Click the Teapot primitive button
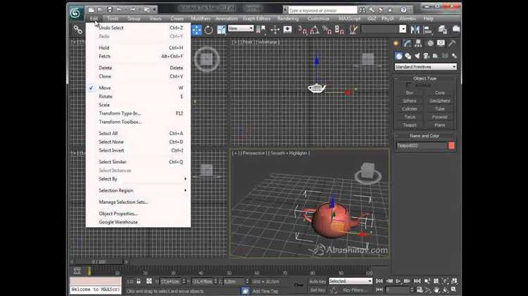Image resolution: width=528 pixels, height=296 pixels. (410, 125)
